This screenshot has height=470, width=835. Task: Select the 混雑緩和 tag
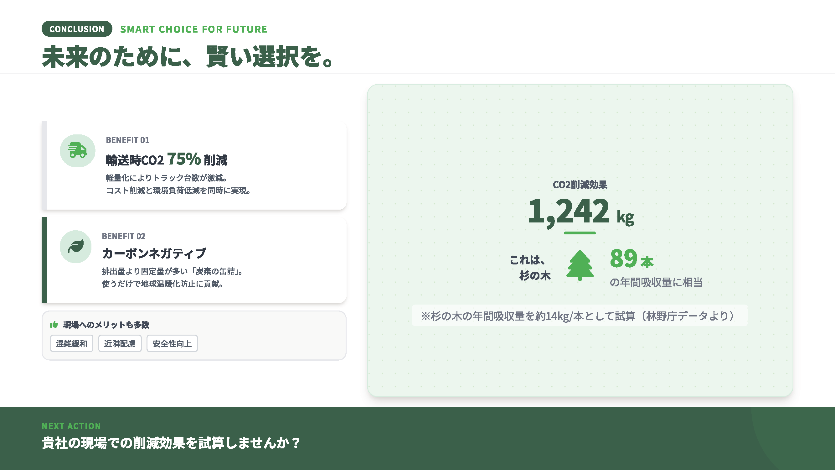(72, 343)
